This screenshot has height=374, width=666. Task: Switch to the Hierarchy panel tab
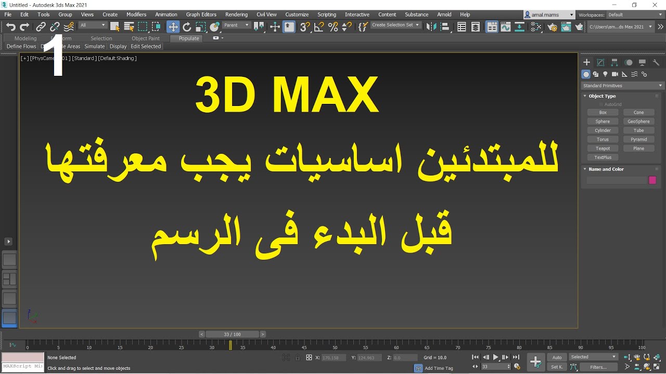click(x=614, y=62)
